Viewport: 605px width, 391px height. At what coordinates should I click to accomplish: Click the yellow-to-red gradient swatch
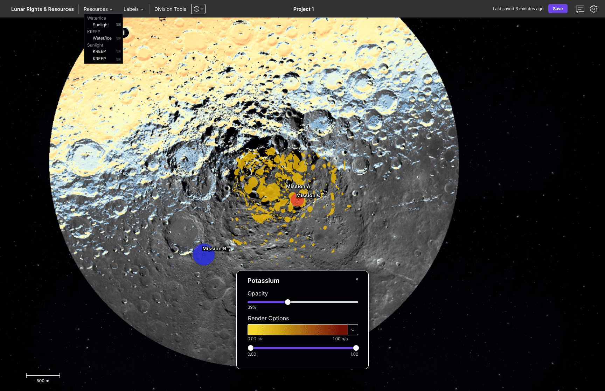point(298,330)
